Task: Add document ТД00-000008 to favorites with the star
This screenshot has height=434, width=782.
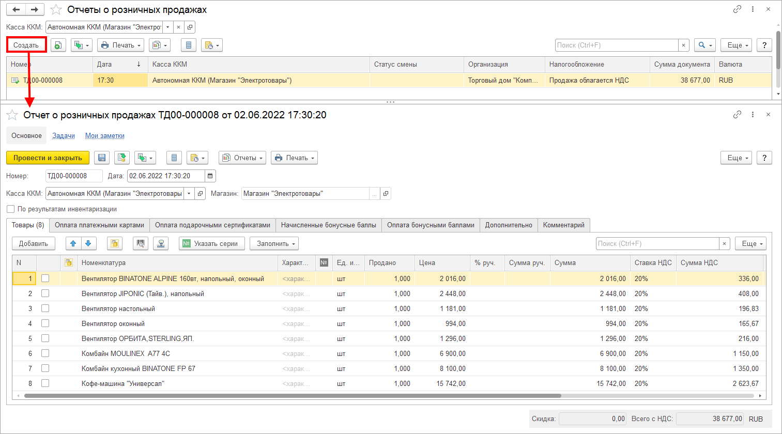Action: click(x=12, y=115)
